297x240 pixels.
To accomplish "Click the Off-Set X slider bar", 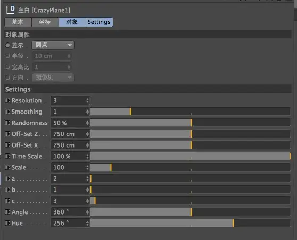I will (191, 145).
